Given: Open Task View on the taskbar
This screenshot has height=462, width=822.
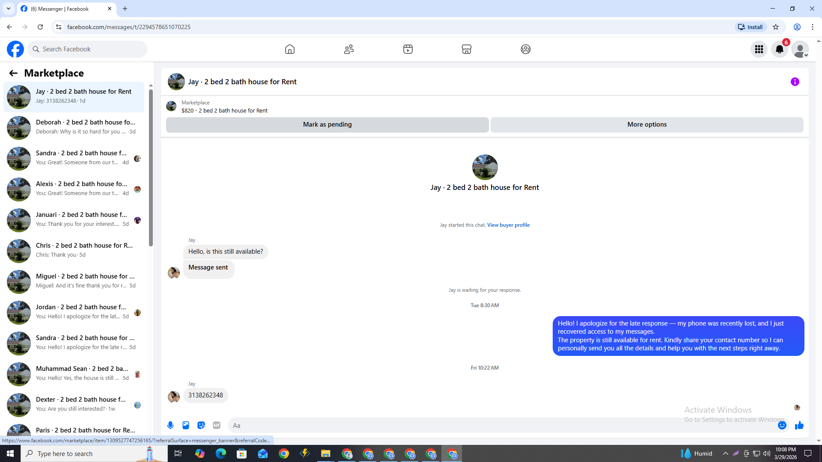Looking at the screenshot, I should tap(178, 453).
